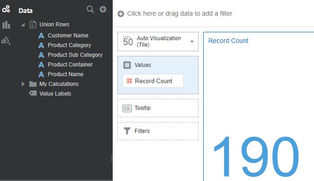314x181 pixels.
Task: Click the Values grid icon
Action: tap(127, 65)
